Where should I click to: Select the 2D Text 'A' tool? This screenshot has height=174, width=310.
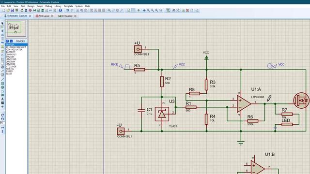[x=2, y=99]
